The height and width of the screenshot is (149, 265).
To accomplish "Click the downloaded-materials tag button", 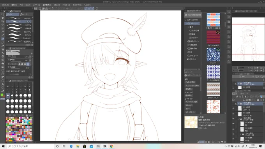I will coord(193,85).
